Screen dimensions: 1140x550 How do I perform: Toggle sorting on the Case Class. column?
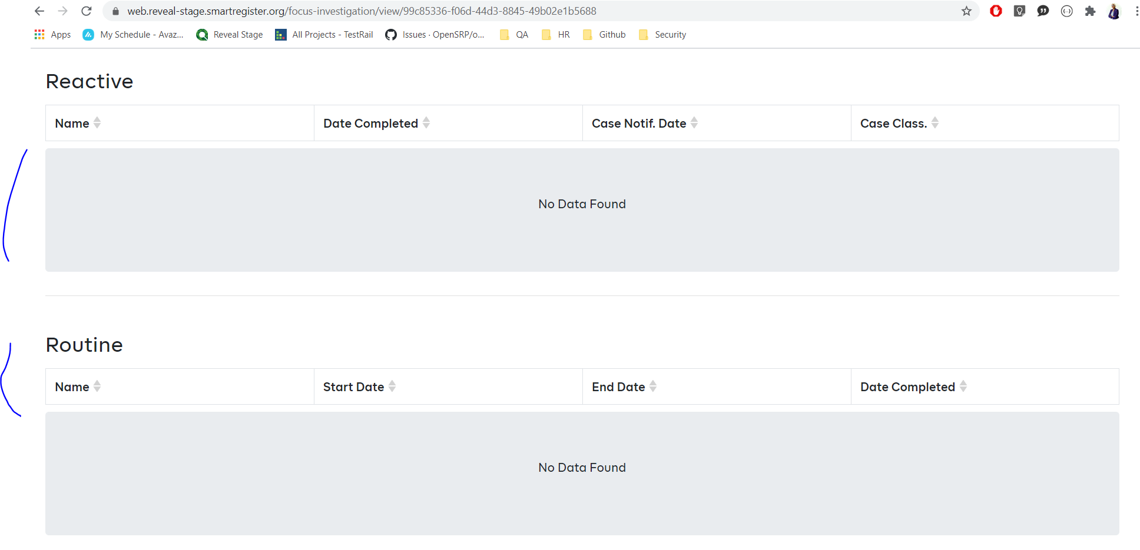[x=936, y=123]
